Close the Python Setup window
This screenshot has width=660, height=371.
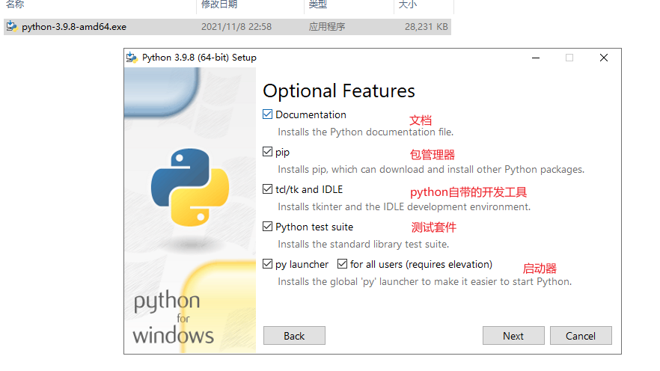click(604, 58)
